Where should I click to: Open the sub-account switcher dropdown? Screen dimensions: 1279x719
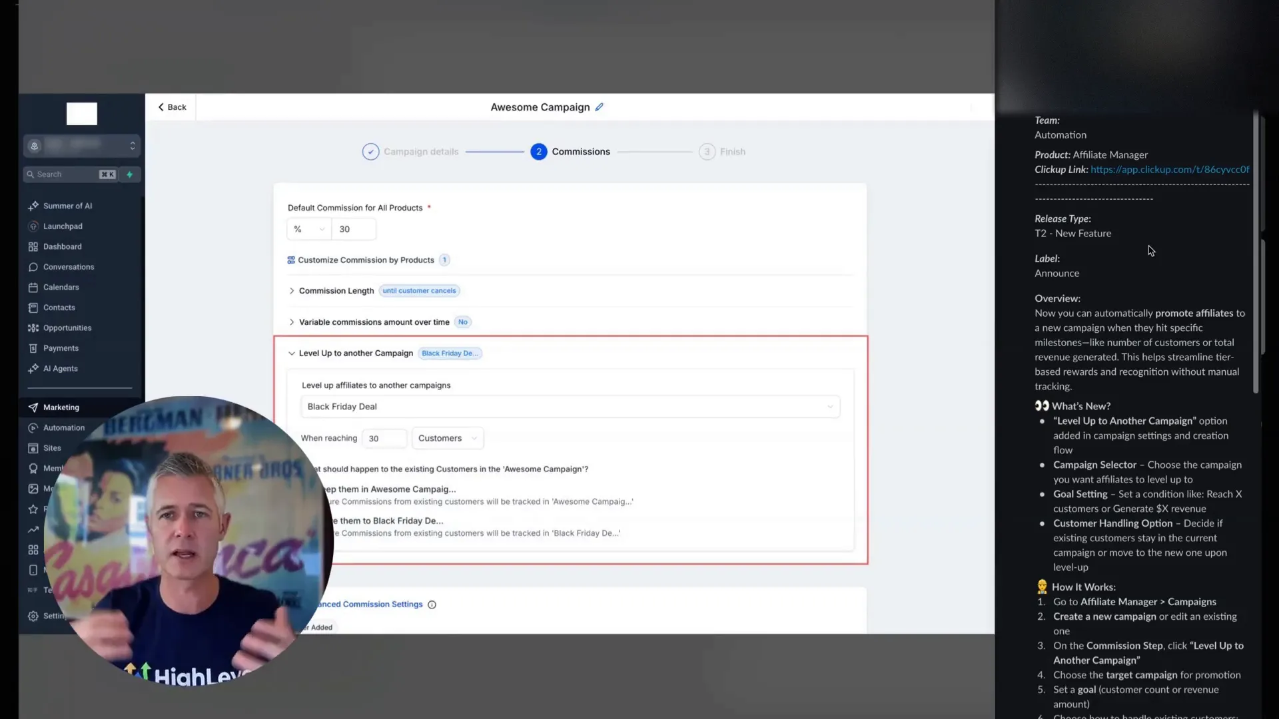point(82,146)
